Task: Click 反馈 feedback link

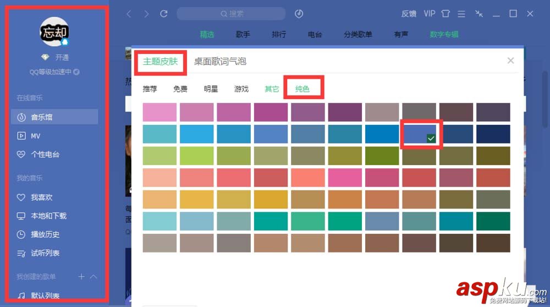Action: pyautogui.click(x=409, y=14)
